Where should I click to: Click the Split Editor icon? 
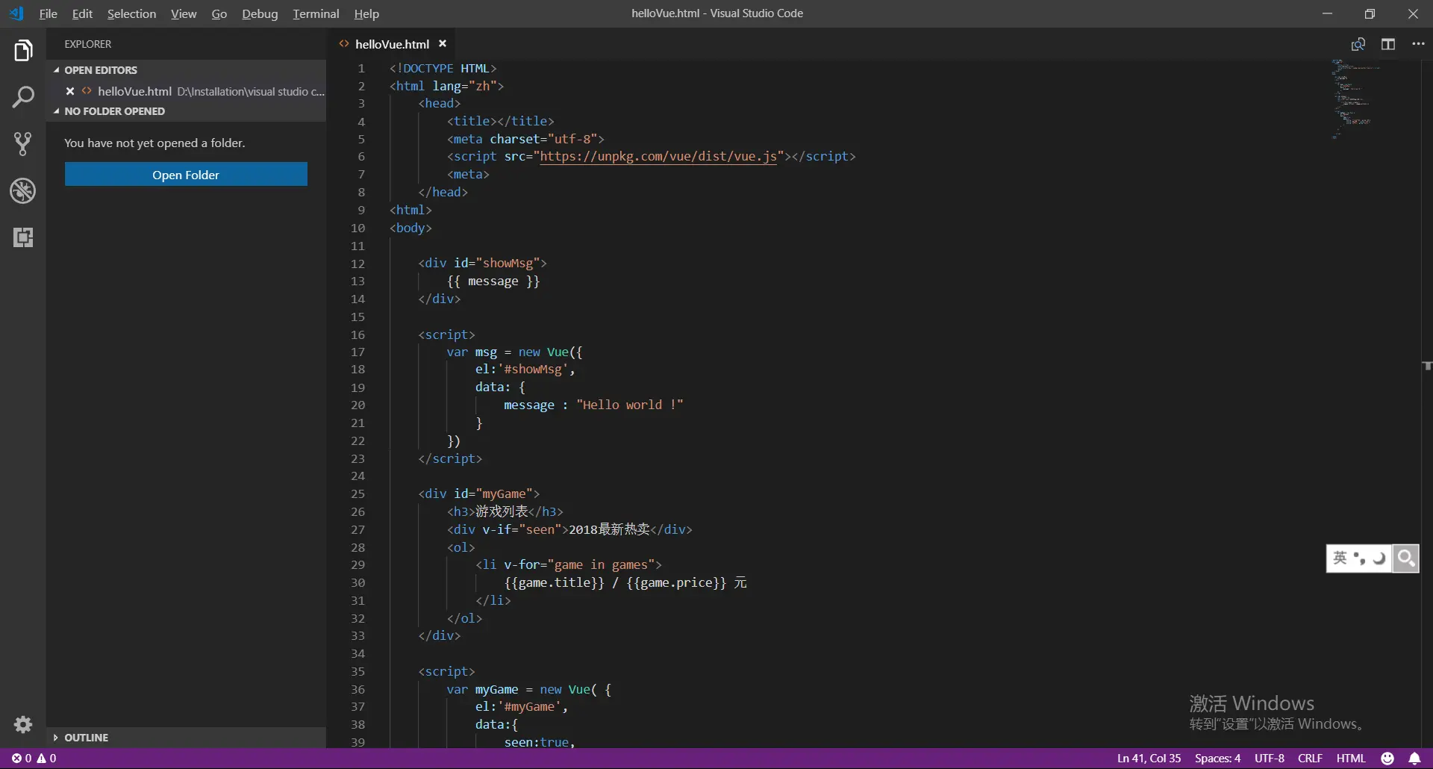1387,44
